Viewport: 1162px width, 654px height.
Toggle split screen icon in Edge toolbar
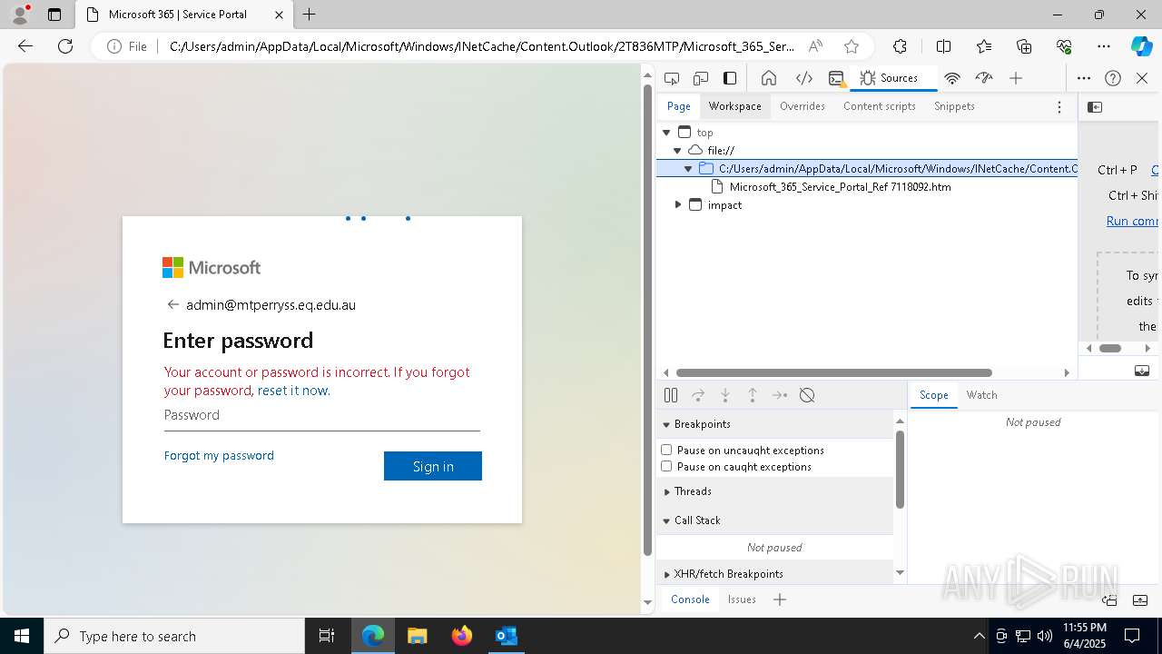coord(943,46)
